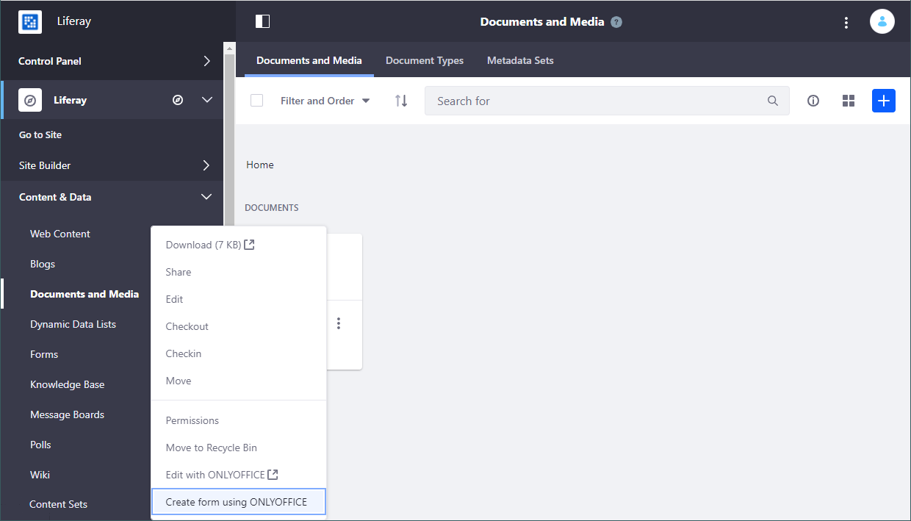Choose Move to Recycle Bin

[x=212, y=448]
